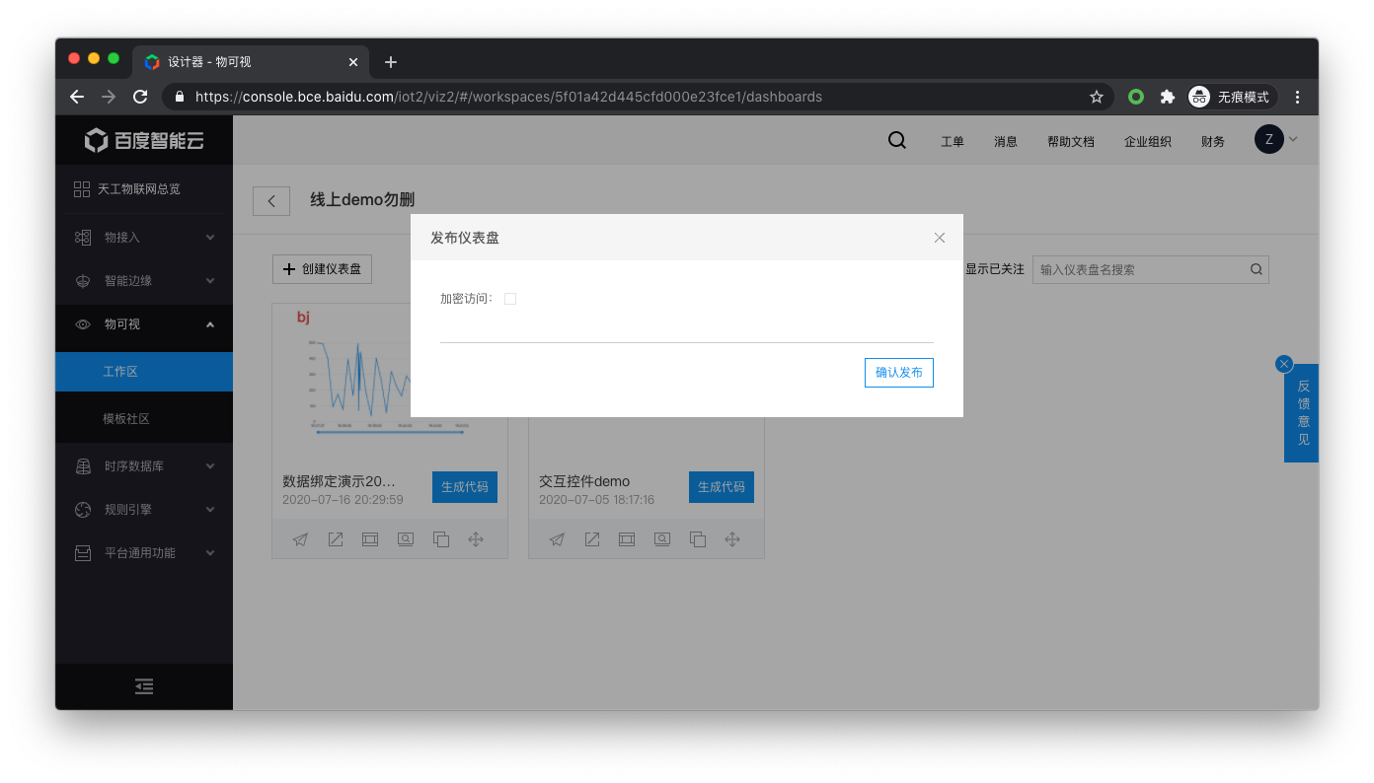Select the 设计器 - 物可视 browser tab
The height and width of the screenshot is (783, 1374).
[252, 62]
